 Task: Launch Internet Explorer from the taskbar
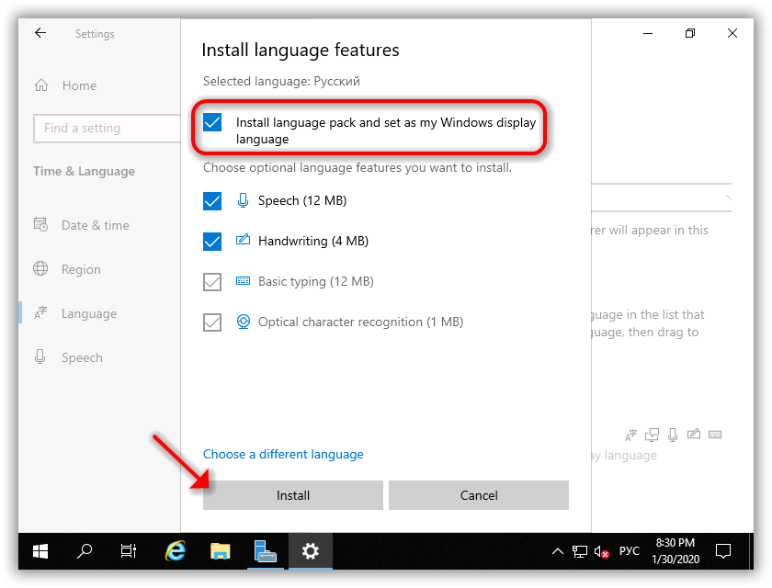click(175, 551)
